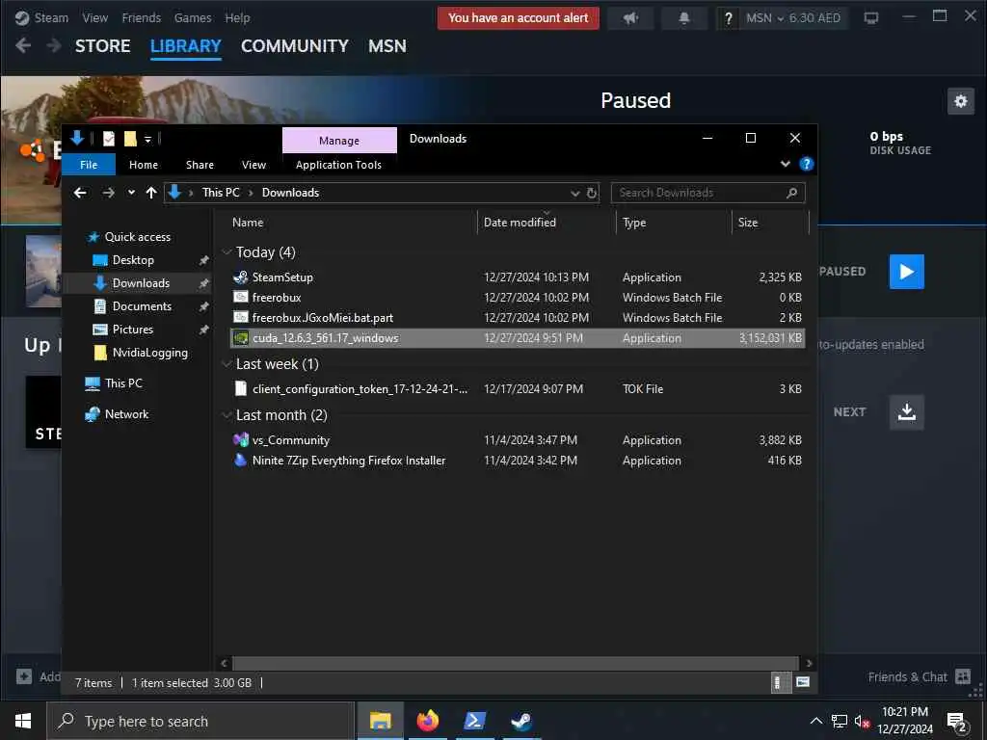
Task: Open Steam Big Picture mode icon
Action: coord(871,18)
